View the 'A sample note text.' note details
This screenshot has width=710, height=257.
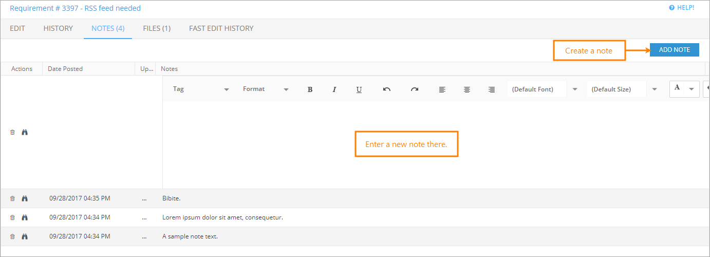click(25, 236)
